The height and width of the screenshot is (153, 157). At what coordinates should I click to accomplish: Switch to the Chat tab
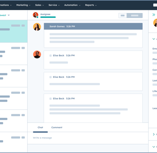click(40, 127)
